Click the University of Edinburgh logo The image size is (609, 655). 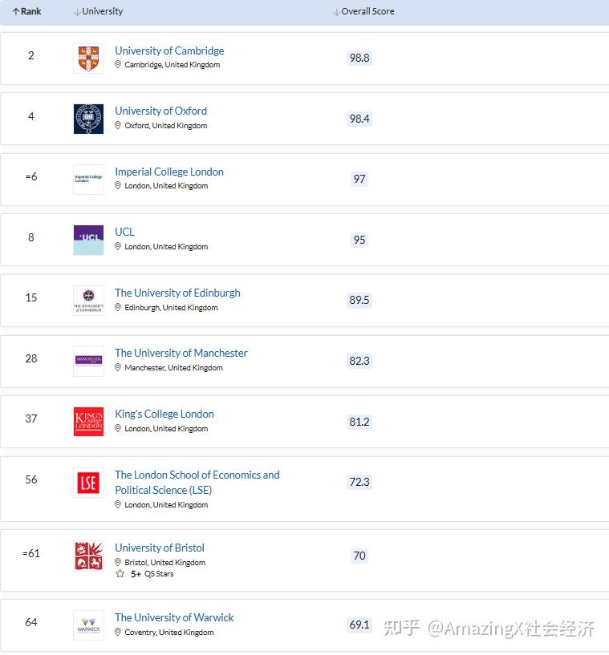[88, 301]
